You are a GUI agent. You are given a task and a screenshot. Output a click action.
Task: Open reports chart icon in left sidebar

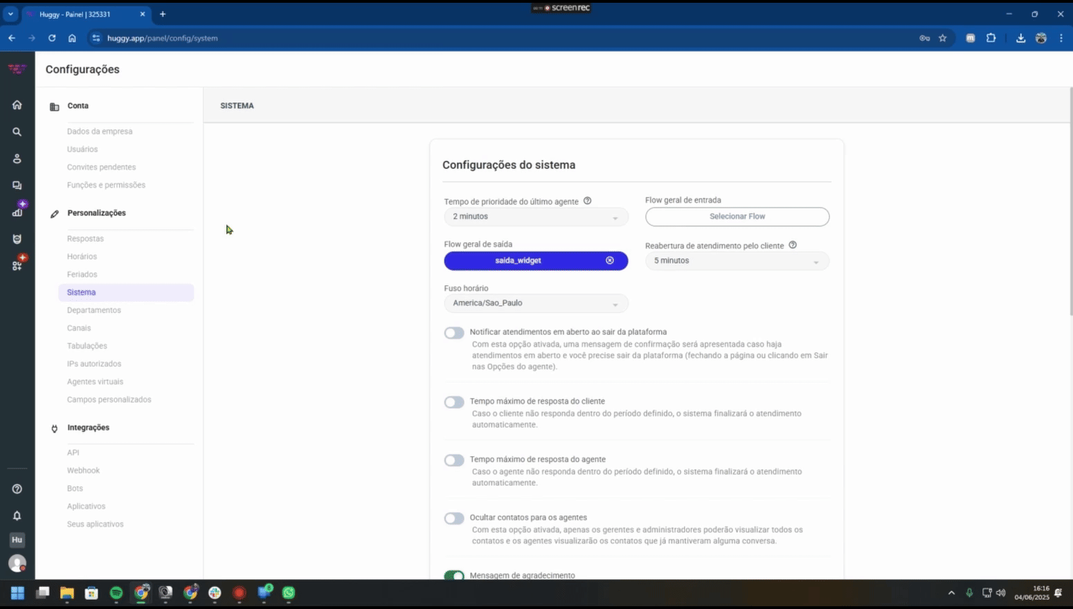click(x=17, y=212)
